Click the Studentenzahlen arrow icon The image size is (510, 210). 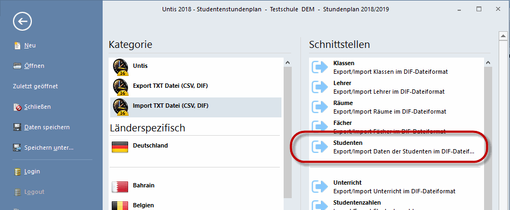[320, 206]
